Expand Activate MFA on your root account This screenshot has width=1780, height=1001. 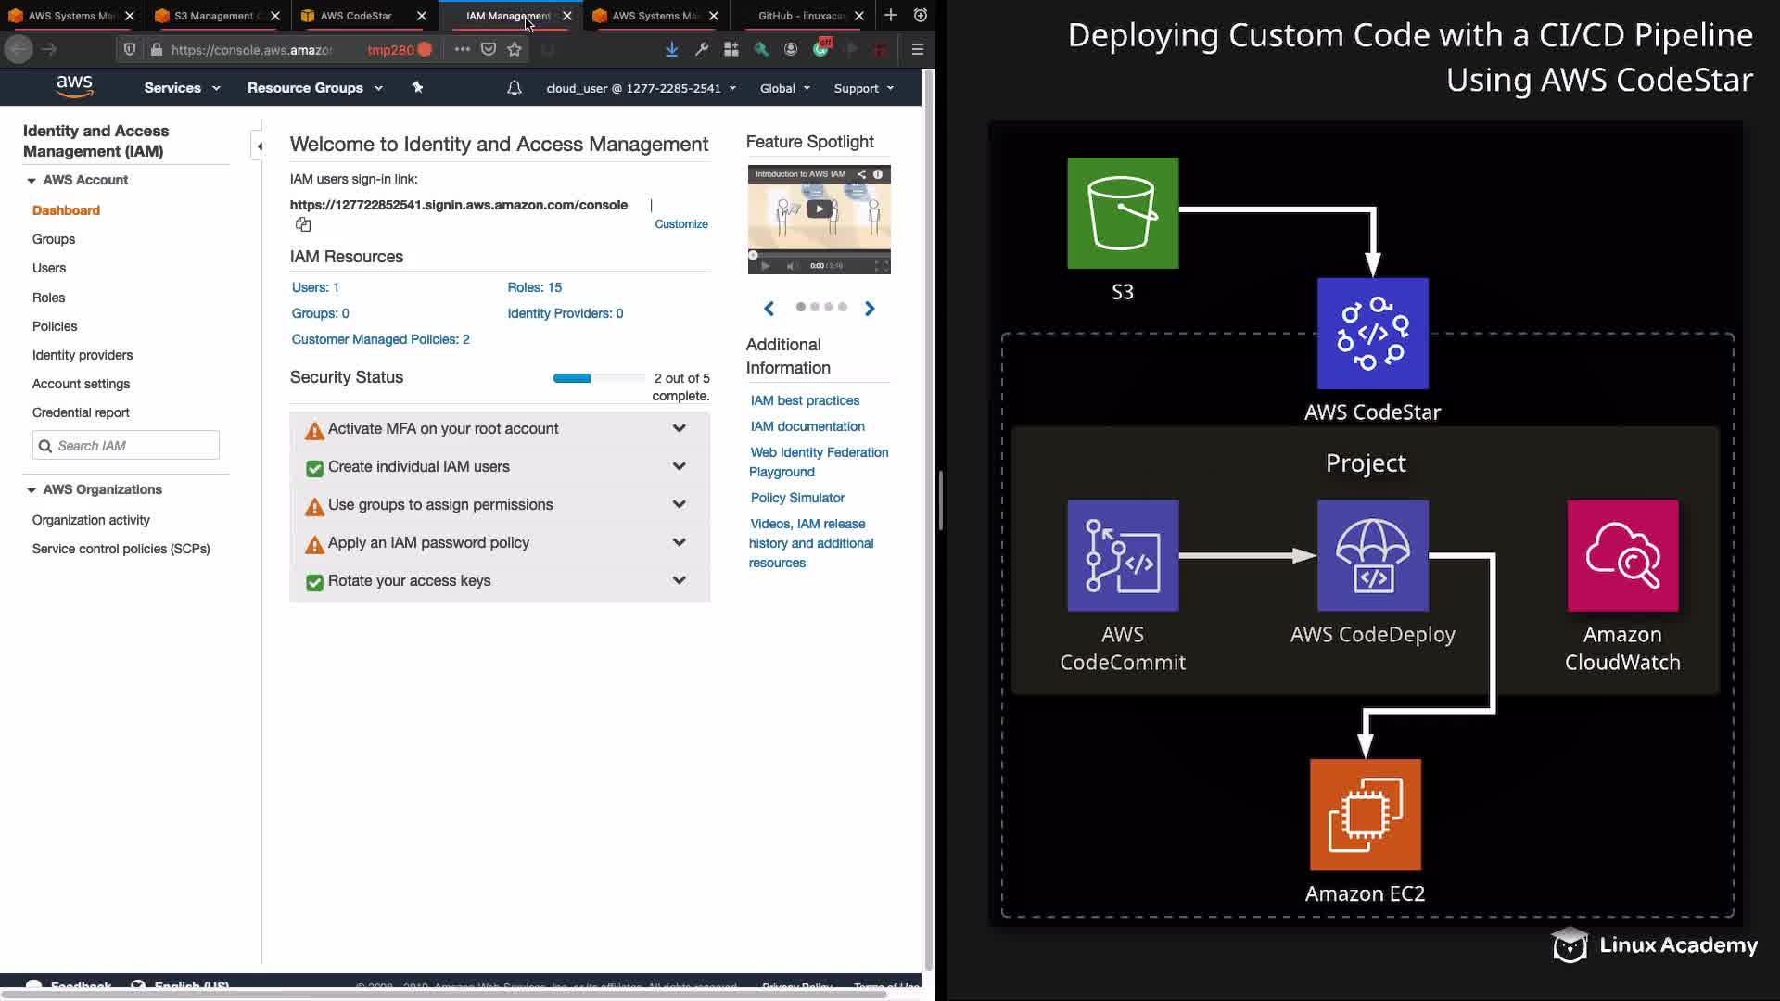point(679,428)
